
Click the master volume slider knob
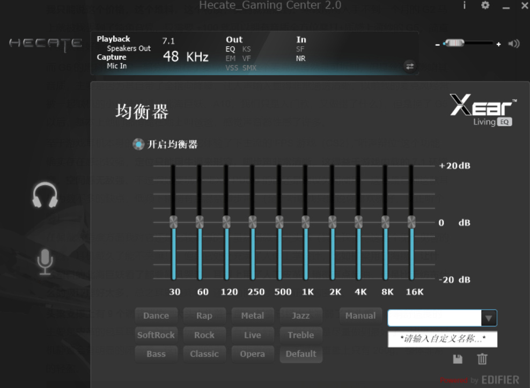pos(454,43)
